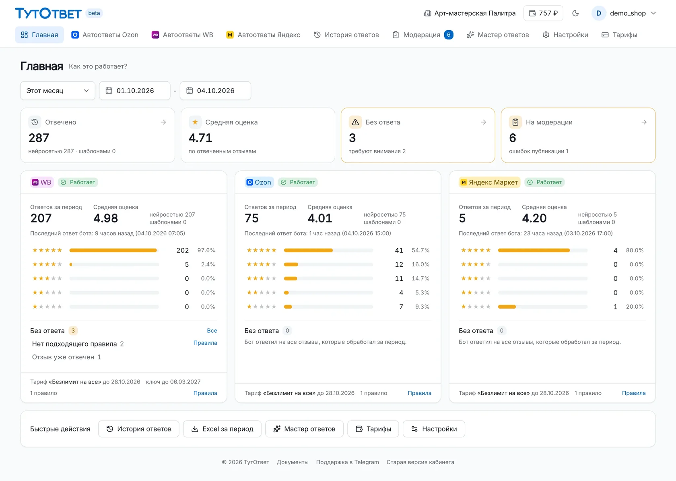Click Мастер ответов quick action button
The height and width of the screenshot is (481, 676).
pos(304,429)
